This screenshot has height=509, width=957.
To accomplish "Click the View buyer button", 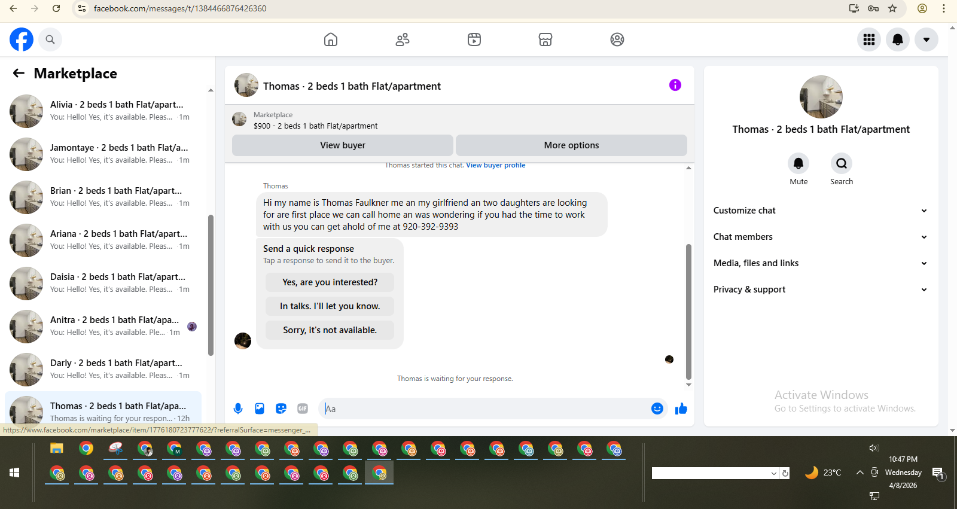I will [x=343, y=145].
